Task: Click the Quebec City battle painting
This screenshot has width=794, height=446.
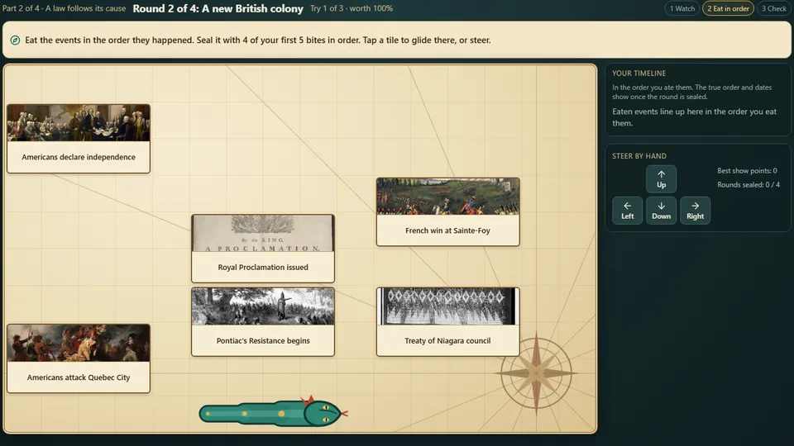Action: [x=79, y=344]
